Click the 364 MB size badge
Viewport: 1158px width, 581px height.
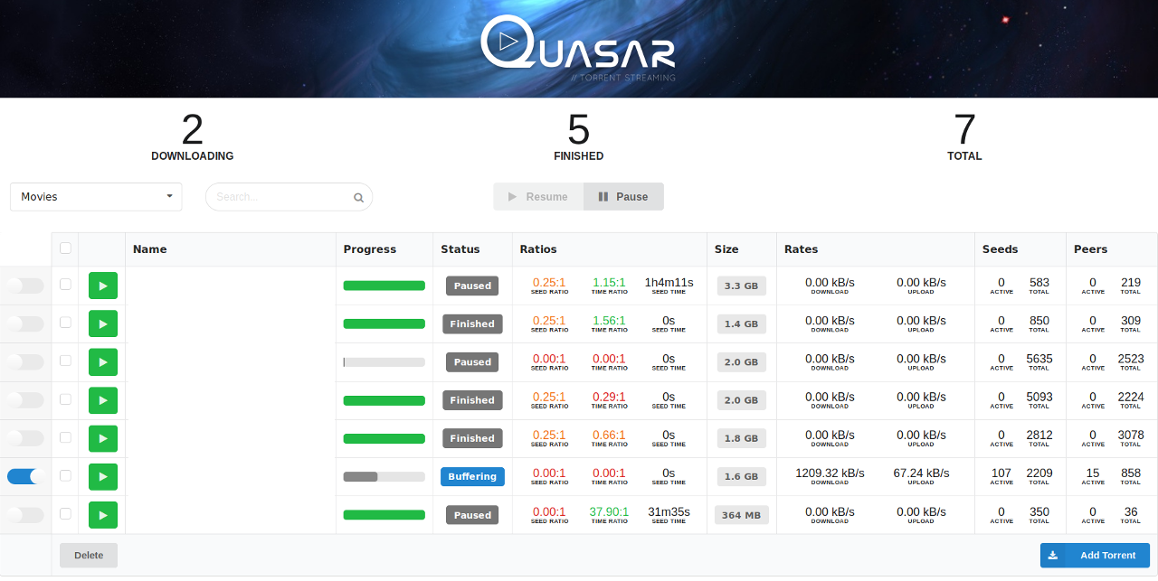[741, 515]
